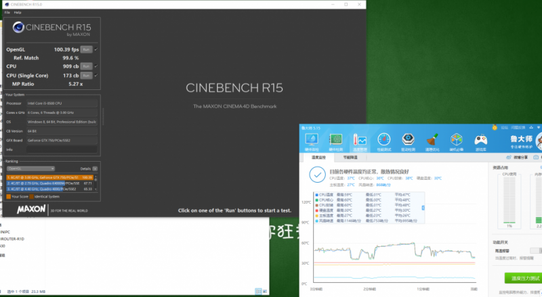Click the ROUTER-R1D item in the Explorer window
This screenshot has height=297, width=542.
(12, 239)
